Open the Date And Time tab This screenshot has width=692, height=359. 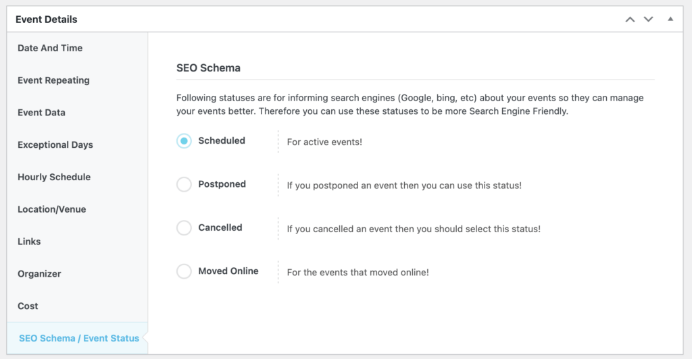(50, 48)
